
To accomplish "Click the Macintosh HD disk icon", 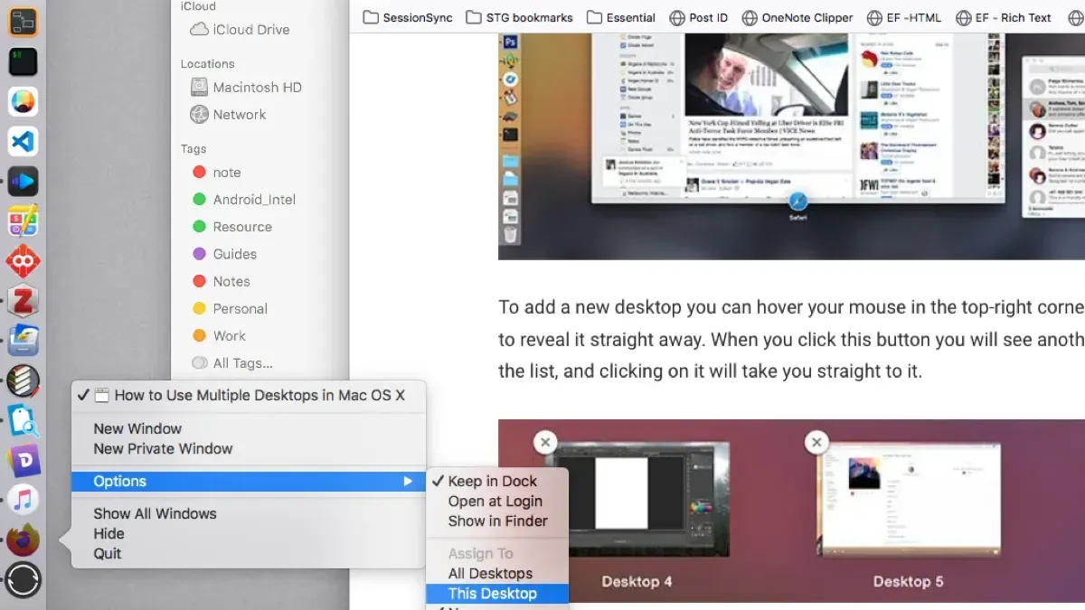I will [199, 88].
